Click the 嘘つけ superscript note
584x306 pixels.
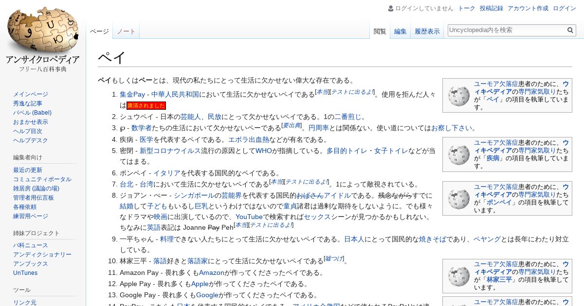334,258
